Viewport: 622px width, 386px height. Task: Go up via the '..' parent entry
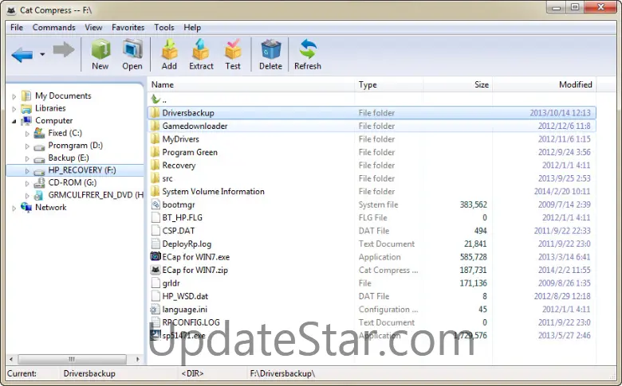click(159, 99)
